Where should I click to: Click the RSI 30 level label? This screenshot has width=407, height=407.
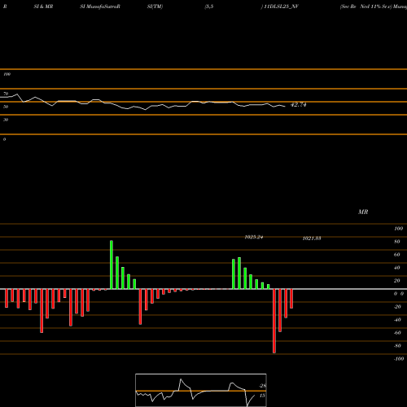click(6, 120)
